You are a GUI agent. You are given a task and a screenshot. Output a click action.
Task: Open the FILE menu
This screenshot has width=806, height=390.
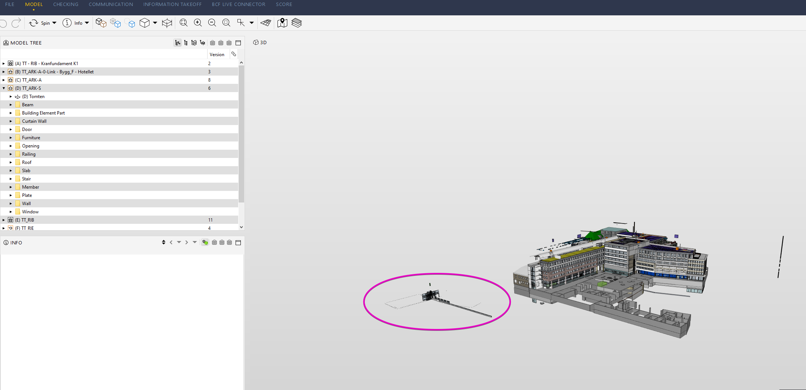[10, 4]
